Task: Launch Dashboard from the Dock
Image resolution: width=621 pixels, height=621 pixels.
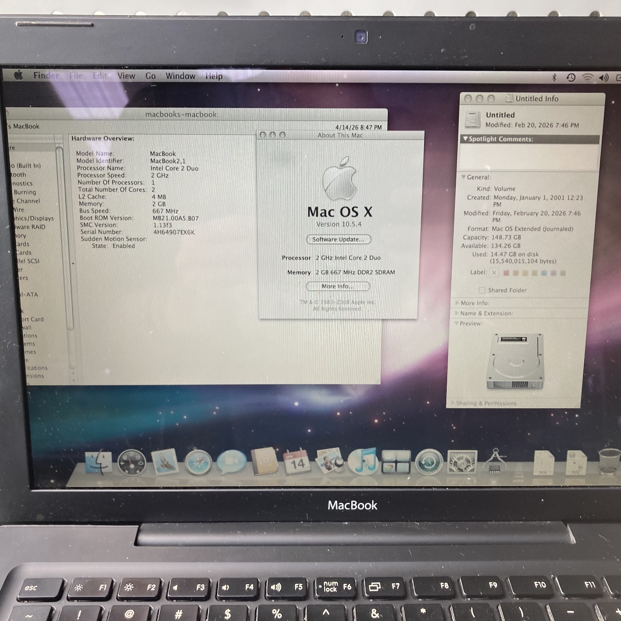Action: (132, 463)
